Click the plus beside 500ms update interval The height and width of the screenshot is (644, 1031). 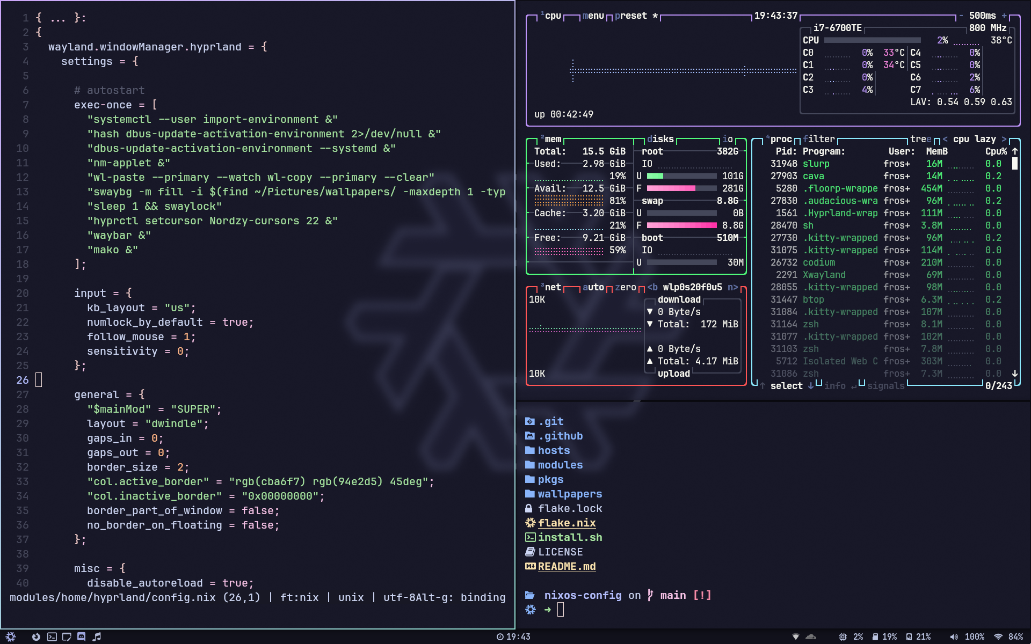click(1004, 16)
